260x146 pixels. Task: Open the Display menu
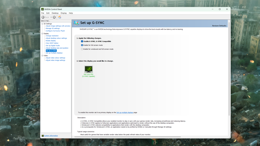coord(64,13)
